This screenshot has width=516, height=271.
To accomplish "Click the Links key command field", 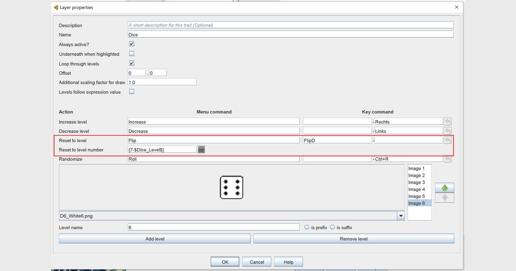I will click(x=408, y=131).
